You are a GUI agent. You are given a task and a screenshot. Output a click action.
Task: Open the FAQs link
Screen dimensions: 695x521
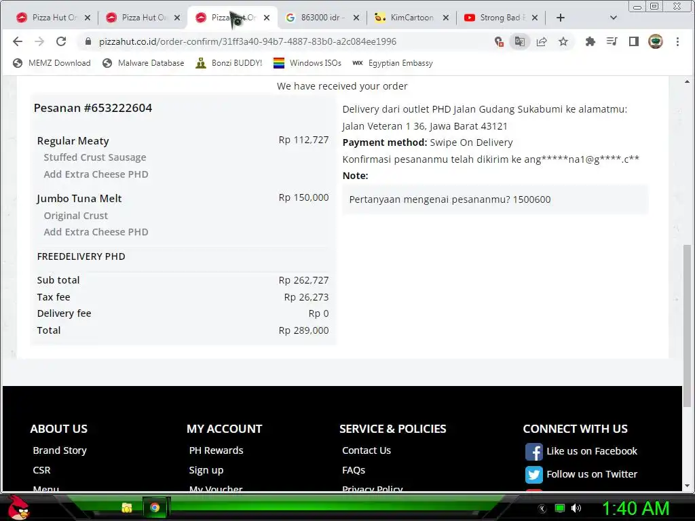pyautogui.click(x=353, y=470)
